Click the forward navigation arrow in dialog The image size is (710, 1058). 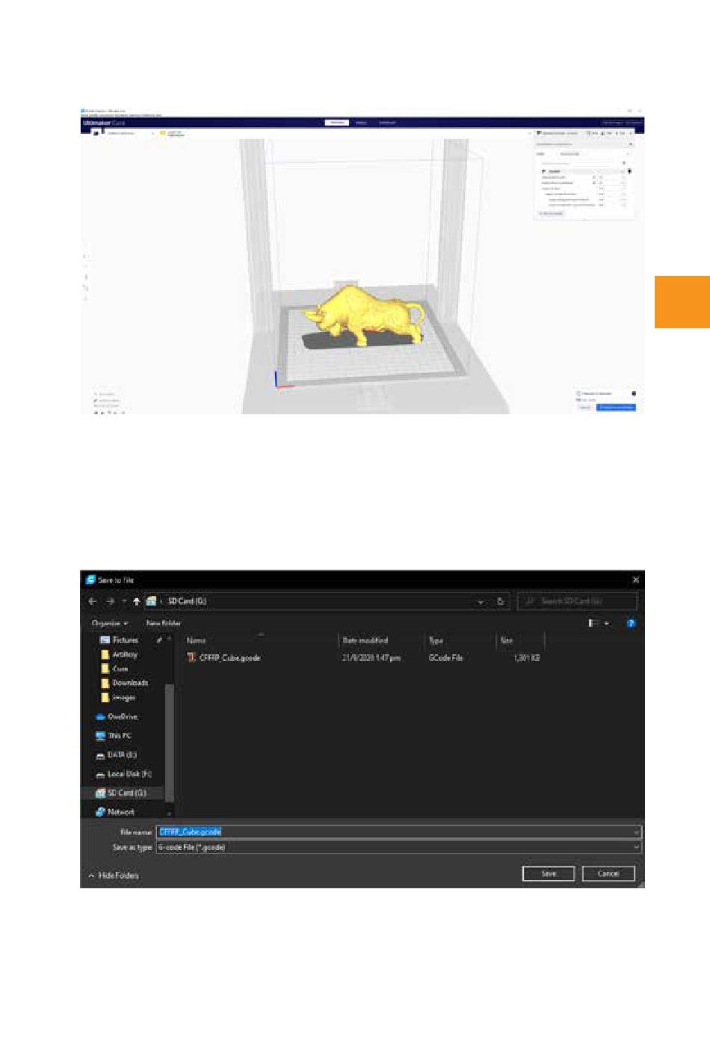[x=110, y=601]
